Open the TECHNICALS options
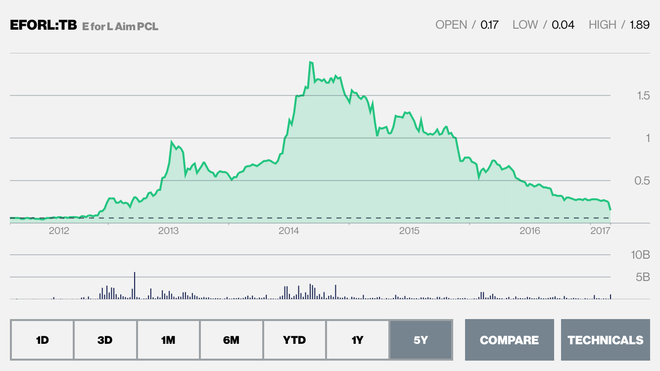This screenshot has width=660, height=371. (x=606, y=340)
